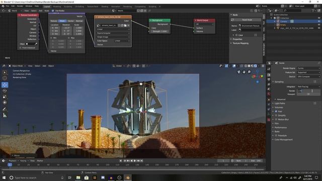Screen dimensions: 322x181
Task: Switch to solid viewport shading mode
Action: coord(249,66)
